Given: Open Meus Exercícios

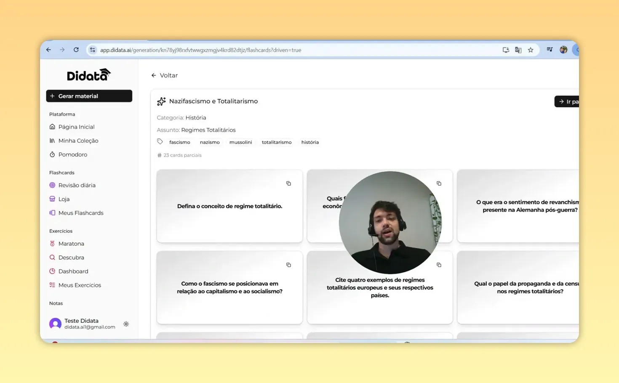Looking at the screenshot, I should coord(80,285).
